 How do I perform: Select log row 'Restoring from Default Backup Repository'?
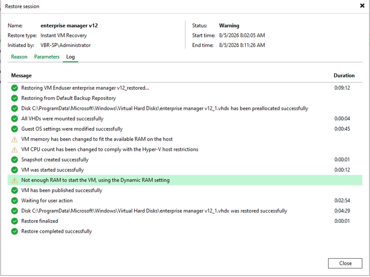tap(185, 98)
